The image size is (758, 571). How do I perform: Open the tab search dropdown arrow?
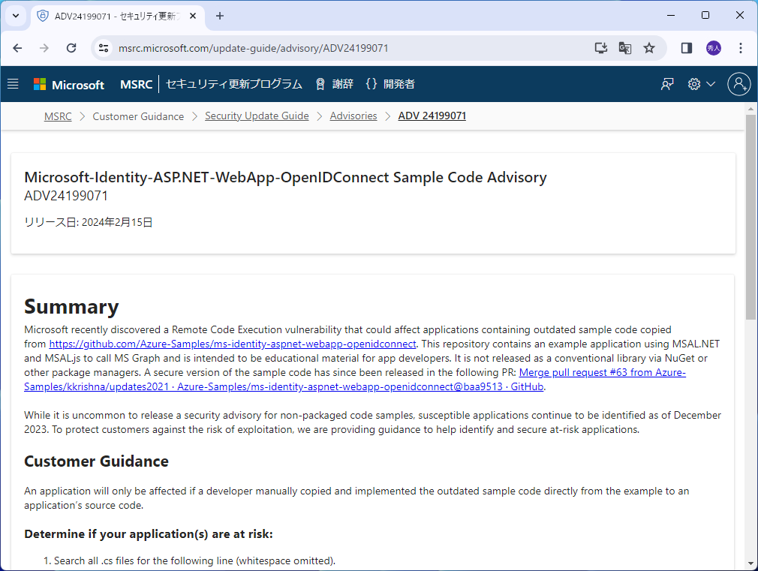(x=16, y=16)
